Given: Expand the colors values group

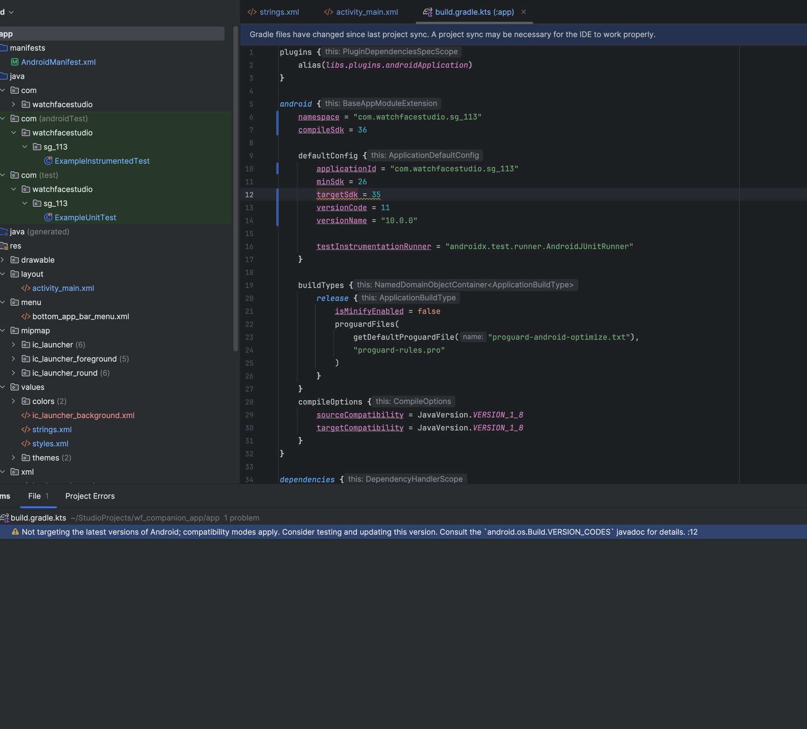Looking at the screenshot, I should [13, 401].
